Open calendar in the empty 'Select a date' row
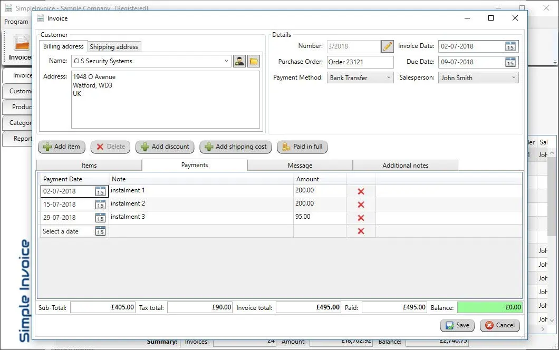 point(100,231)
